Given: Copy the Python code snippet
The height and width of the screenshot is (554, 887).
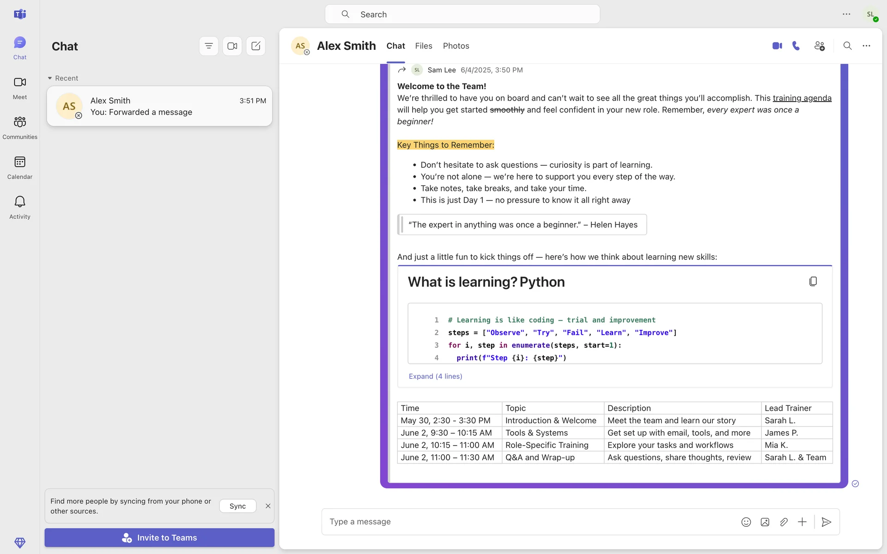Looking at the screenshot, I should point(813,282).
